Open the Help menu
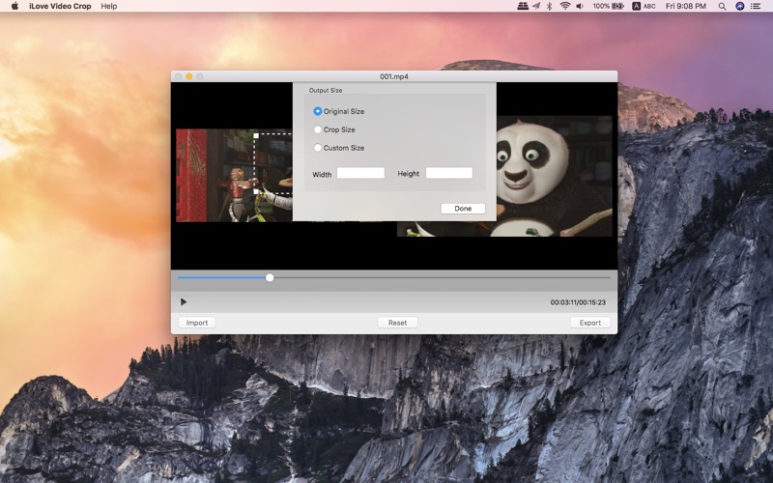Screen dimensions: 773x483 tap(109, 7)
